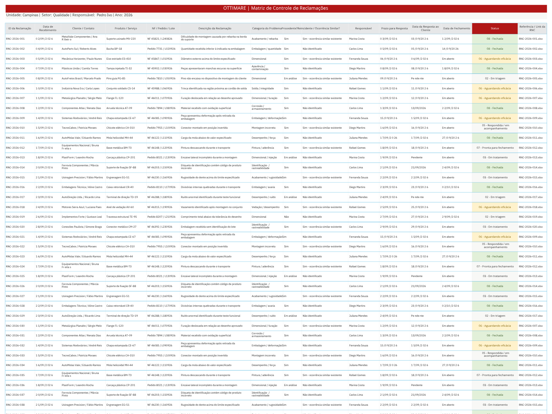The height and width of the screenshot is (414, 552).
Task: Select the 'NF / Pedido / Lote' header
Action: [x=163, y=28]
